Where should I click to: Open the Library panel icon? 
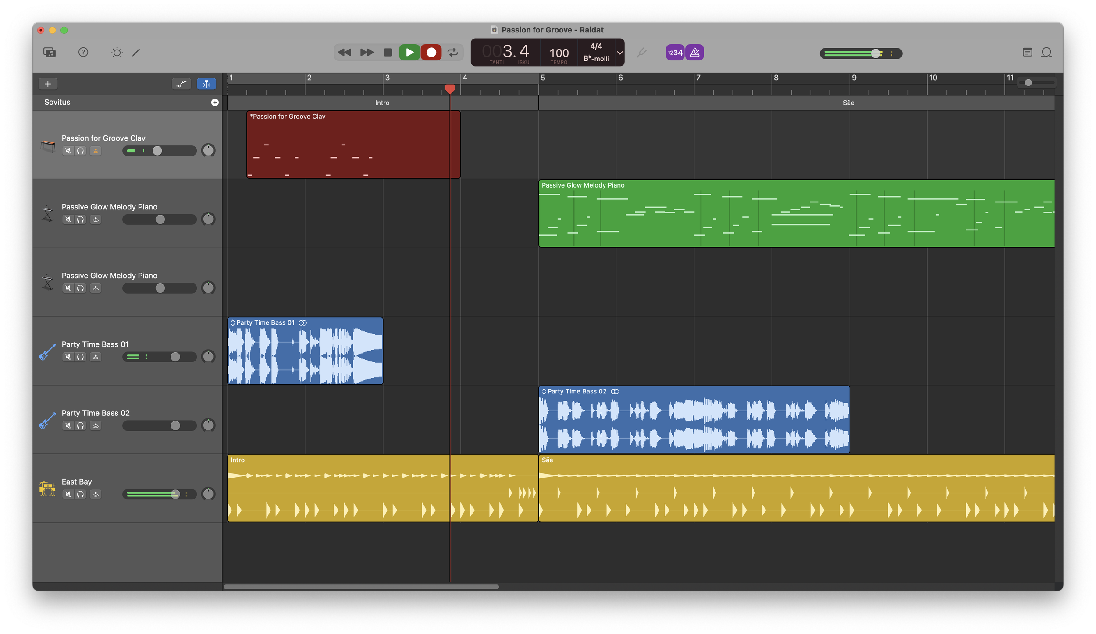(x=50, y=53)
